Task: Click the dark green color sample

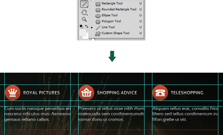Action: pyautogui.click(x=112, y=56)
